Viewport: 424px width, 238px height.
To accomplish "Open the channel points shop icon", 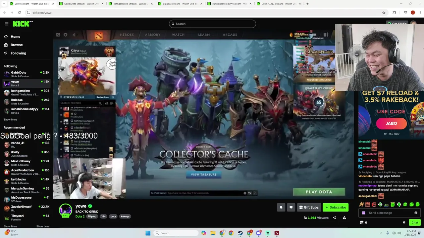I will (x=362, y=222).
